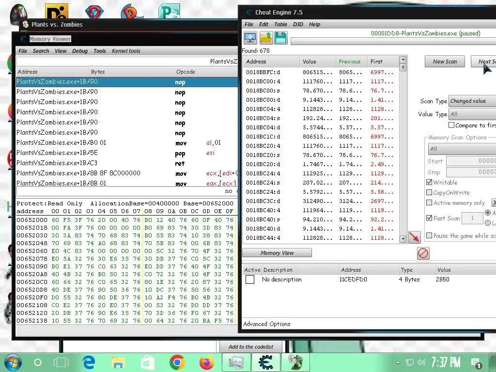Open the Scan Type dropdown
The width and height of the screenshot is (496, 372).
[x=472, y=101]
